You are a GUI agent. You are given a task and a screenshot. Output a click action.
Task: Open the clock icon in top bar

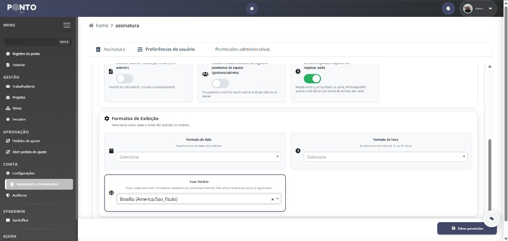tap(252, 8)
